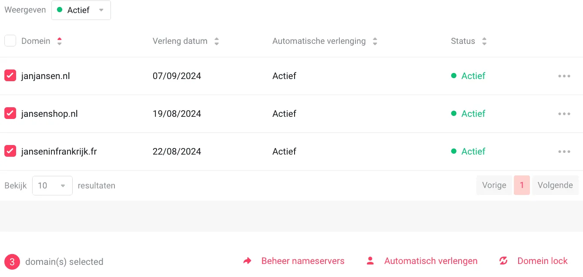Toggle the select-all checkbox in header
Viewport: 583px width, 277px height.
point(10,41)
